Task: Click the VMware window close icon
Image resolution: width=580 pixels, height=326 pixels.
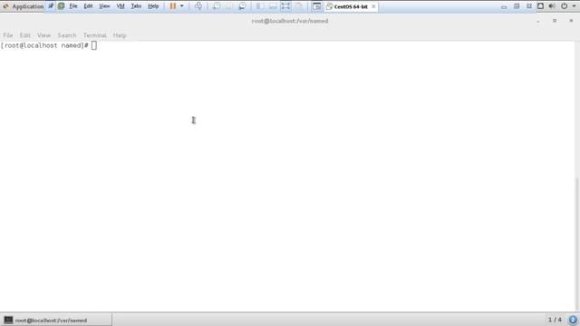Action: point(529,6)
